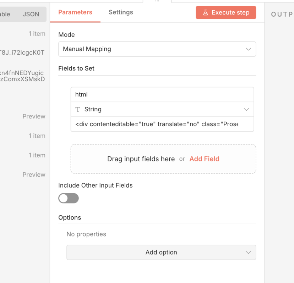Switch to the Settings tab
Image resolution: width=294 pixels, height=283 pixels.
[x=121, y=12]
